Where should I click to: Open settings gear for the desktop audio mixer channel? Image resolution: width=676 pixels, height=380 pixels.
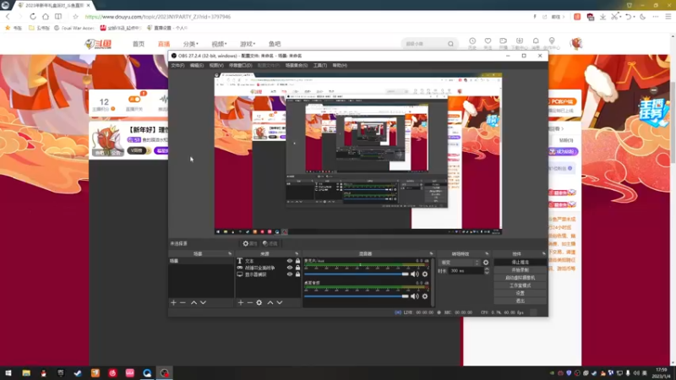tap(425, 296)
